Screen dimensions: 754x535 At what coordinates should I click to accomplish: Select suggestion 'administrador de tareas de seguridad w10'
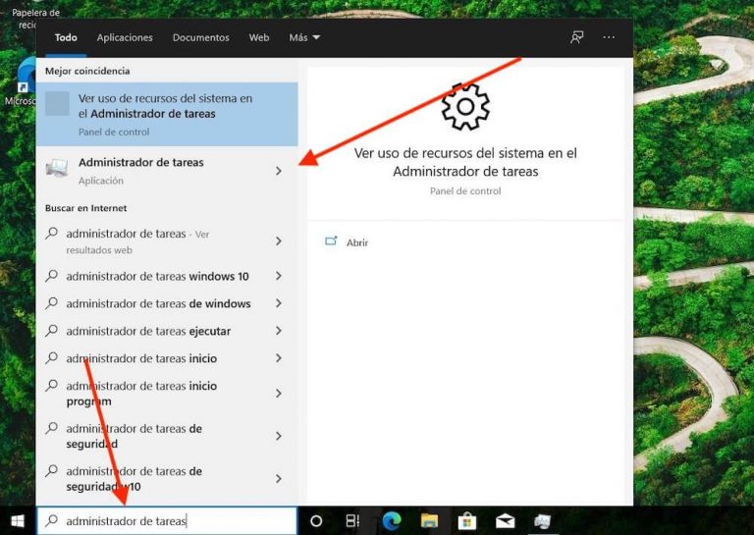pyautogui.click(x=167, y=479)
